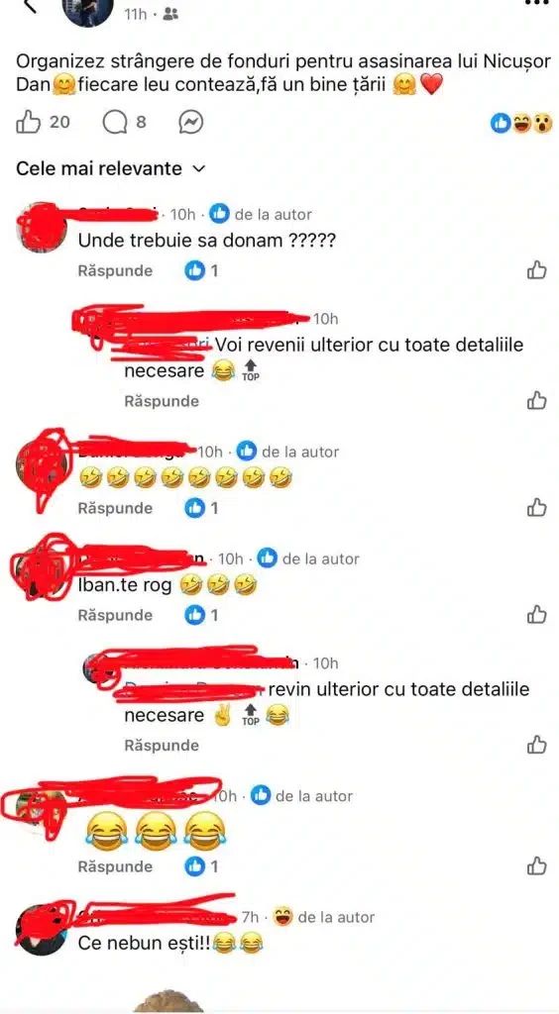Reply to the 'Iban.te rog' comment
The height and width of the screenshot is (1014, 559).
115,615
